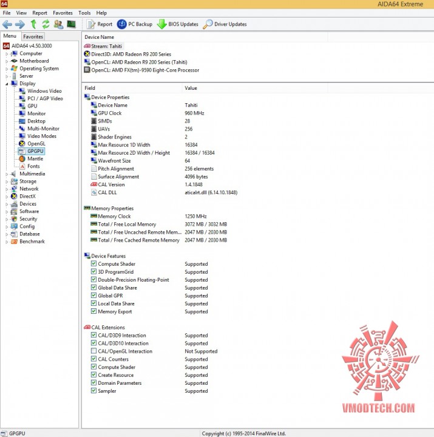Expand the Computer tree node
The width and height of the screenshot is (434, 437).
pos(7,54)
